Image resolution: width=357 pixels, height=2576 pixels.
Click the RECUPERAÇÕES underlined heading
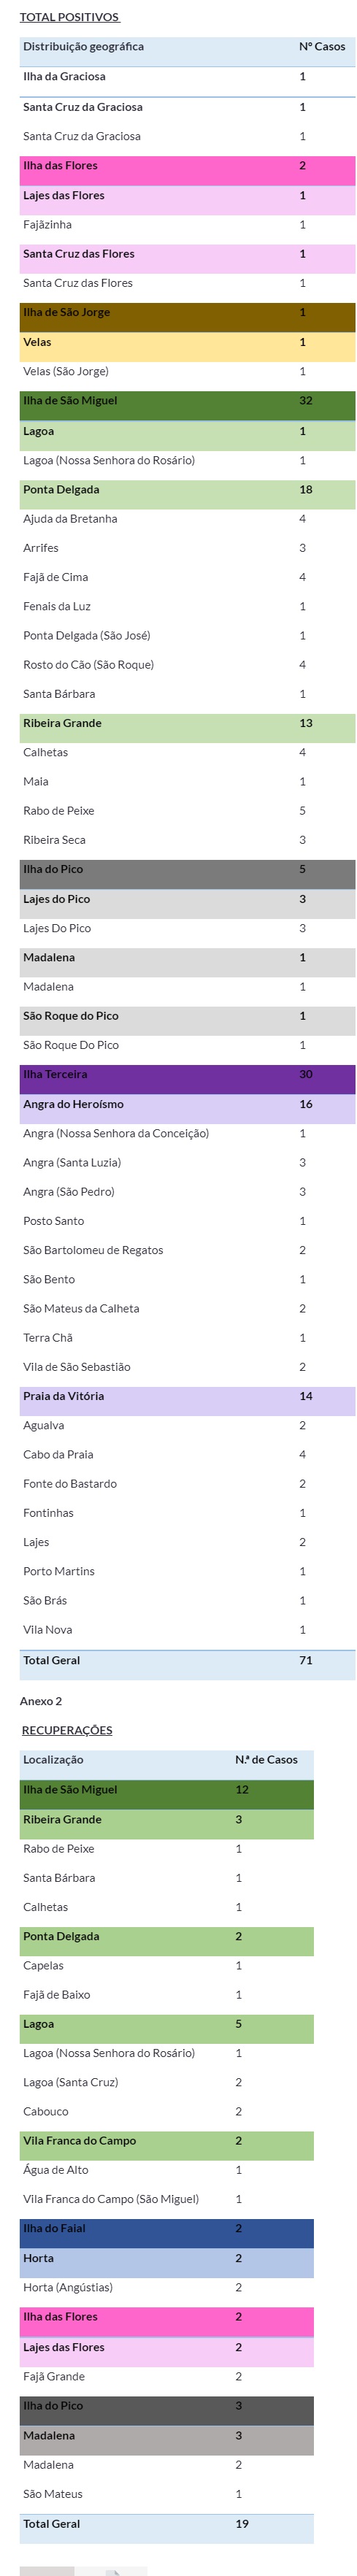(67, 1730)
